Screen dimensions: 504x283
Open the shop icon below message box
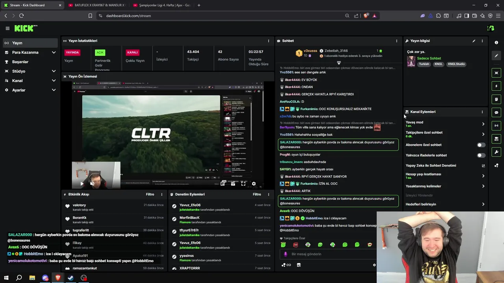coord(298,265)
